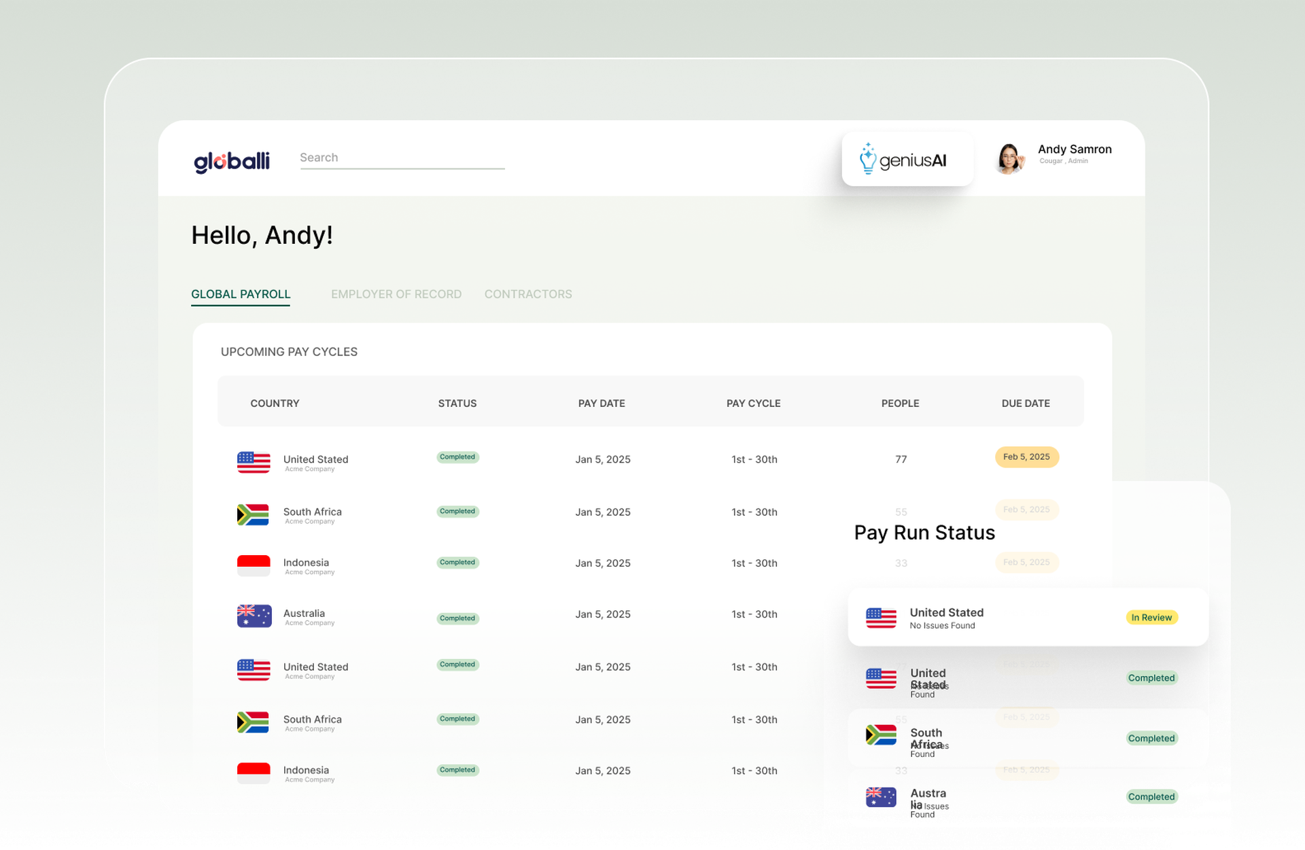Select the Global Payroll tab

241,294
